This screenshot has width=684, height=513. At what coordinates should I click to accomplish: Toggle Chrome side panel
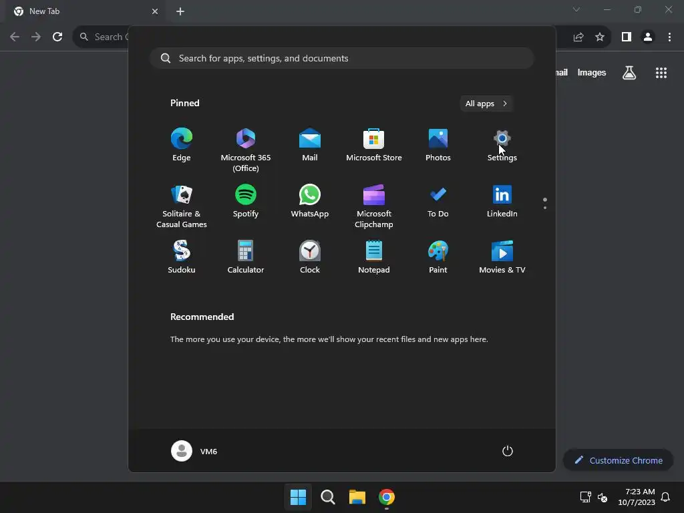coord(627,37)
